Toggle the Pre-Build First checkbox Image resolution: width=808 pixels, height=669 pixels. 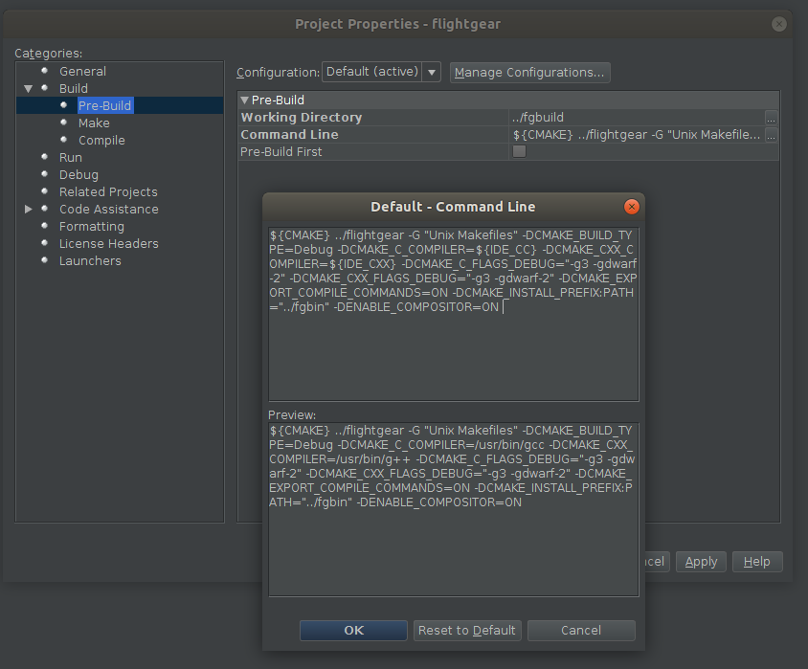point(519,151)
